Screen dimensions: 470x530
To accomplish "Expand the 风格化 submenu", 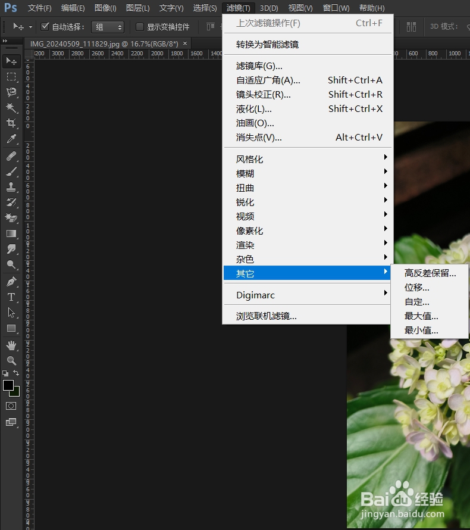I will [308, 159].
